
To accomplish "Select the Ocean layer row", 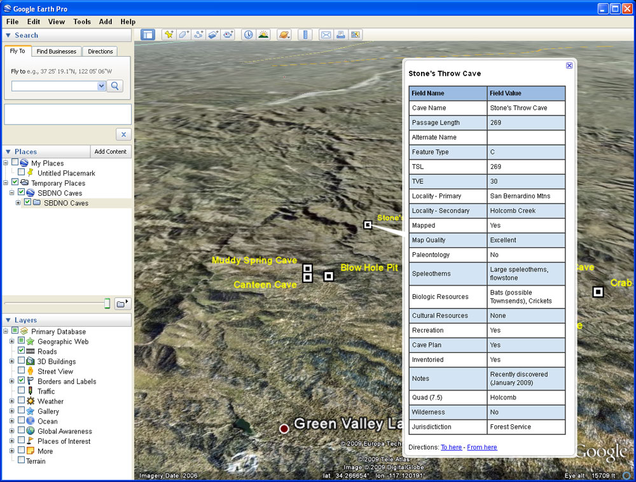I will coord(48,421).
